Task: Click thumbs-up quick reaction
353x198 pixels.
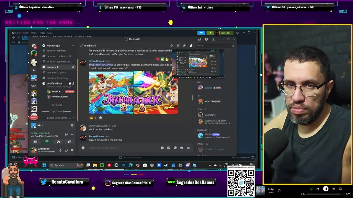Action: [x=167, y=59]
